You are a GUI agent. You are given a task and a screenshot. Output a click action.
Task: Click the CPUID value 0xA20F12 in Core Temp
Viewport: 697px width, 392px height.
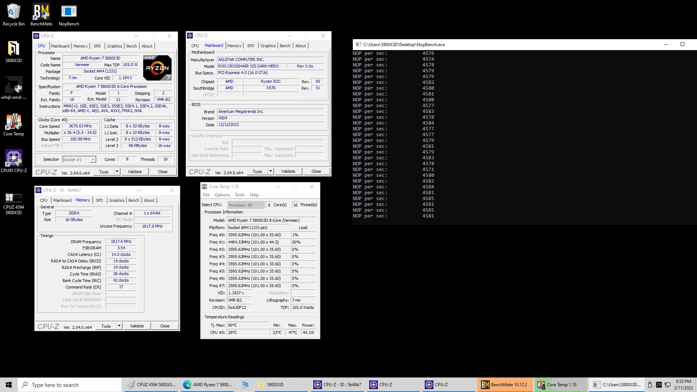(240, 307)
